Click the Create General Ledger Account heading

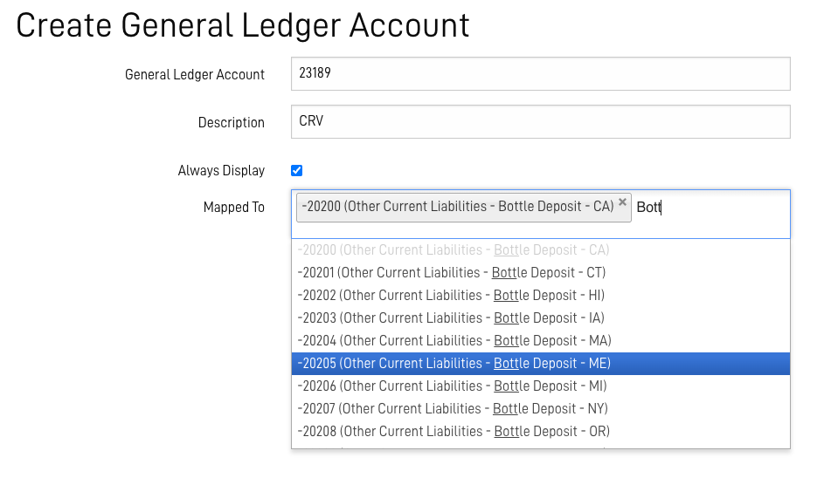point(243,25)
